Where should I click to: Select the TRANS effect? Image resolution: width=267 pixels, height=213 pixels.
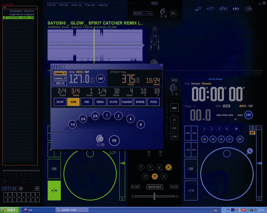(100, 102)
